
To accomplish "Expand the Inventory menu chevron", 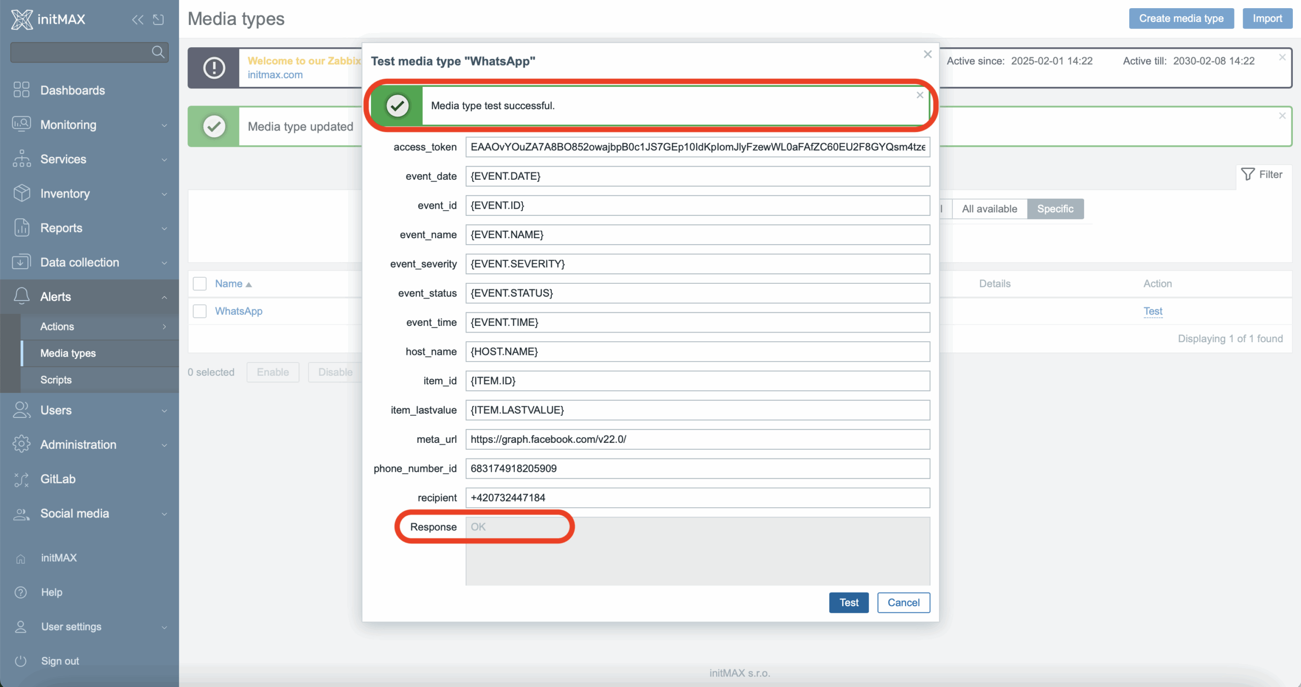I will click(164, 194).
